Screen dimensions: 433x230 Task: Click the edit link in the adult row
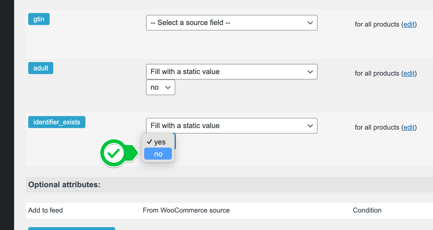[x=409, y=73]
